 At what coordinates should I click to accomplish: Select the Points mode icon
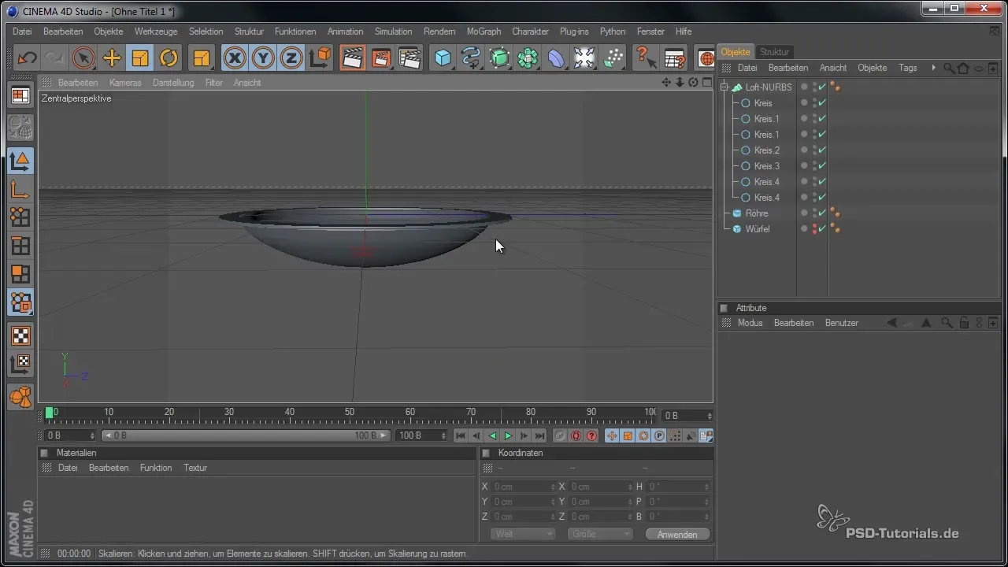(x=20, y=217)
